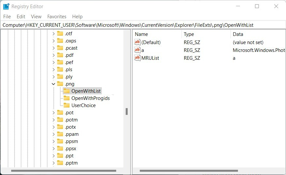This screenshot has height=175, width=286.
Task: Select the .pptm folder icon
Action: [60, 163]
